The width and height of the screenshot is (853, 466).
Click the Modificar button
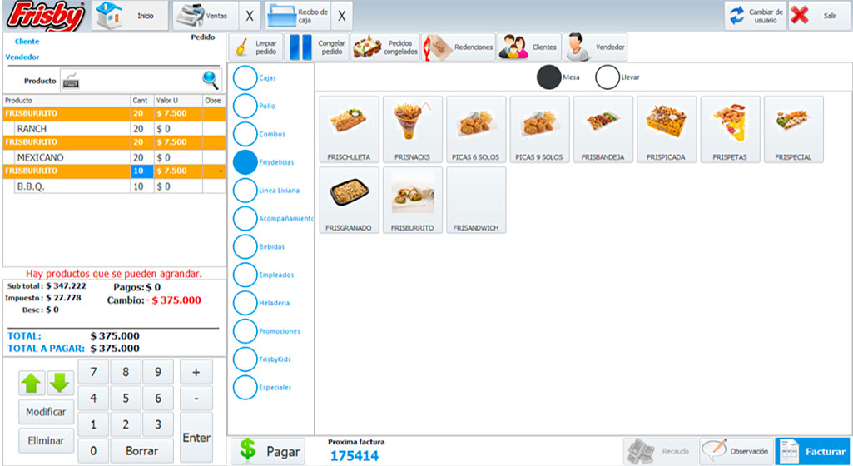[47, 412]
